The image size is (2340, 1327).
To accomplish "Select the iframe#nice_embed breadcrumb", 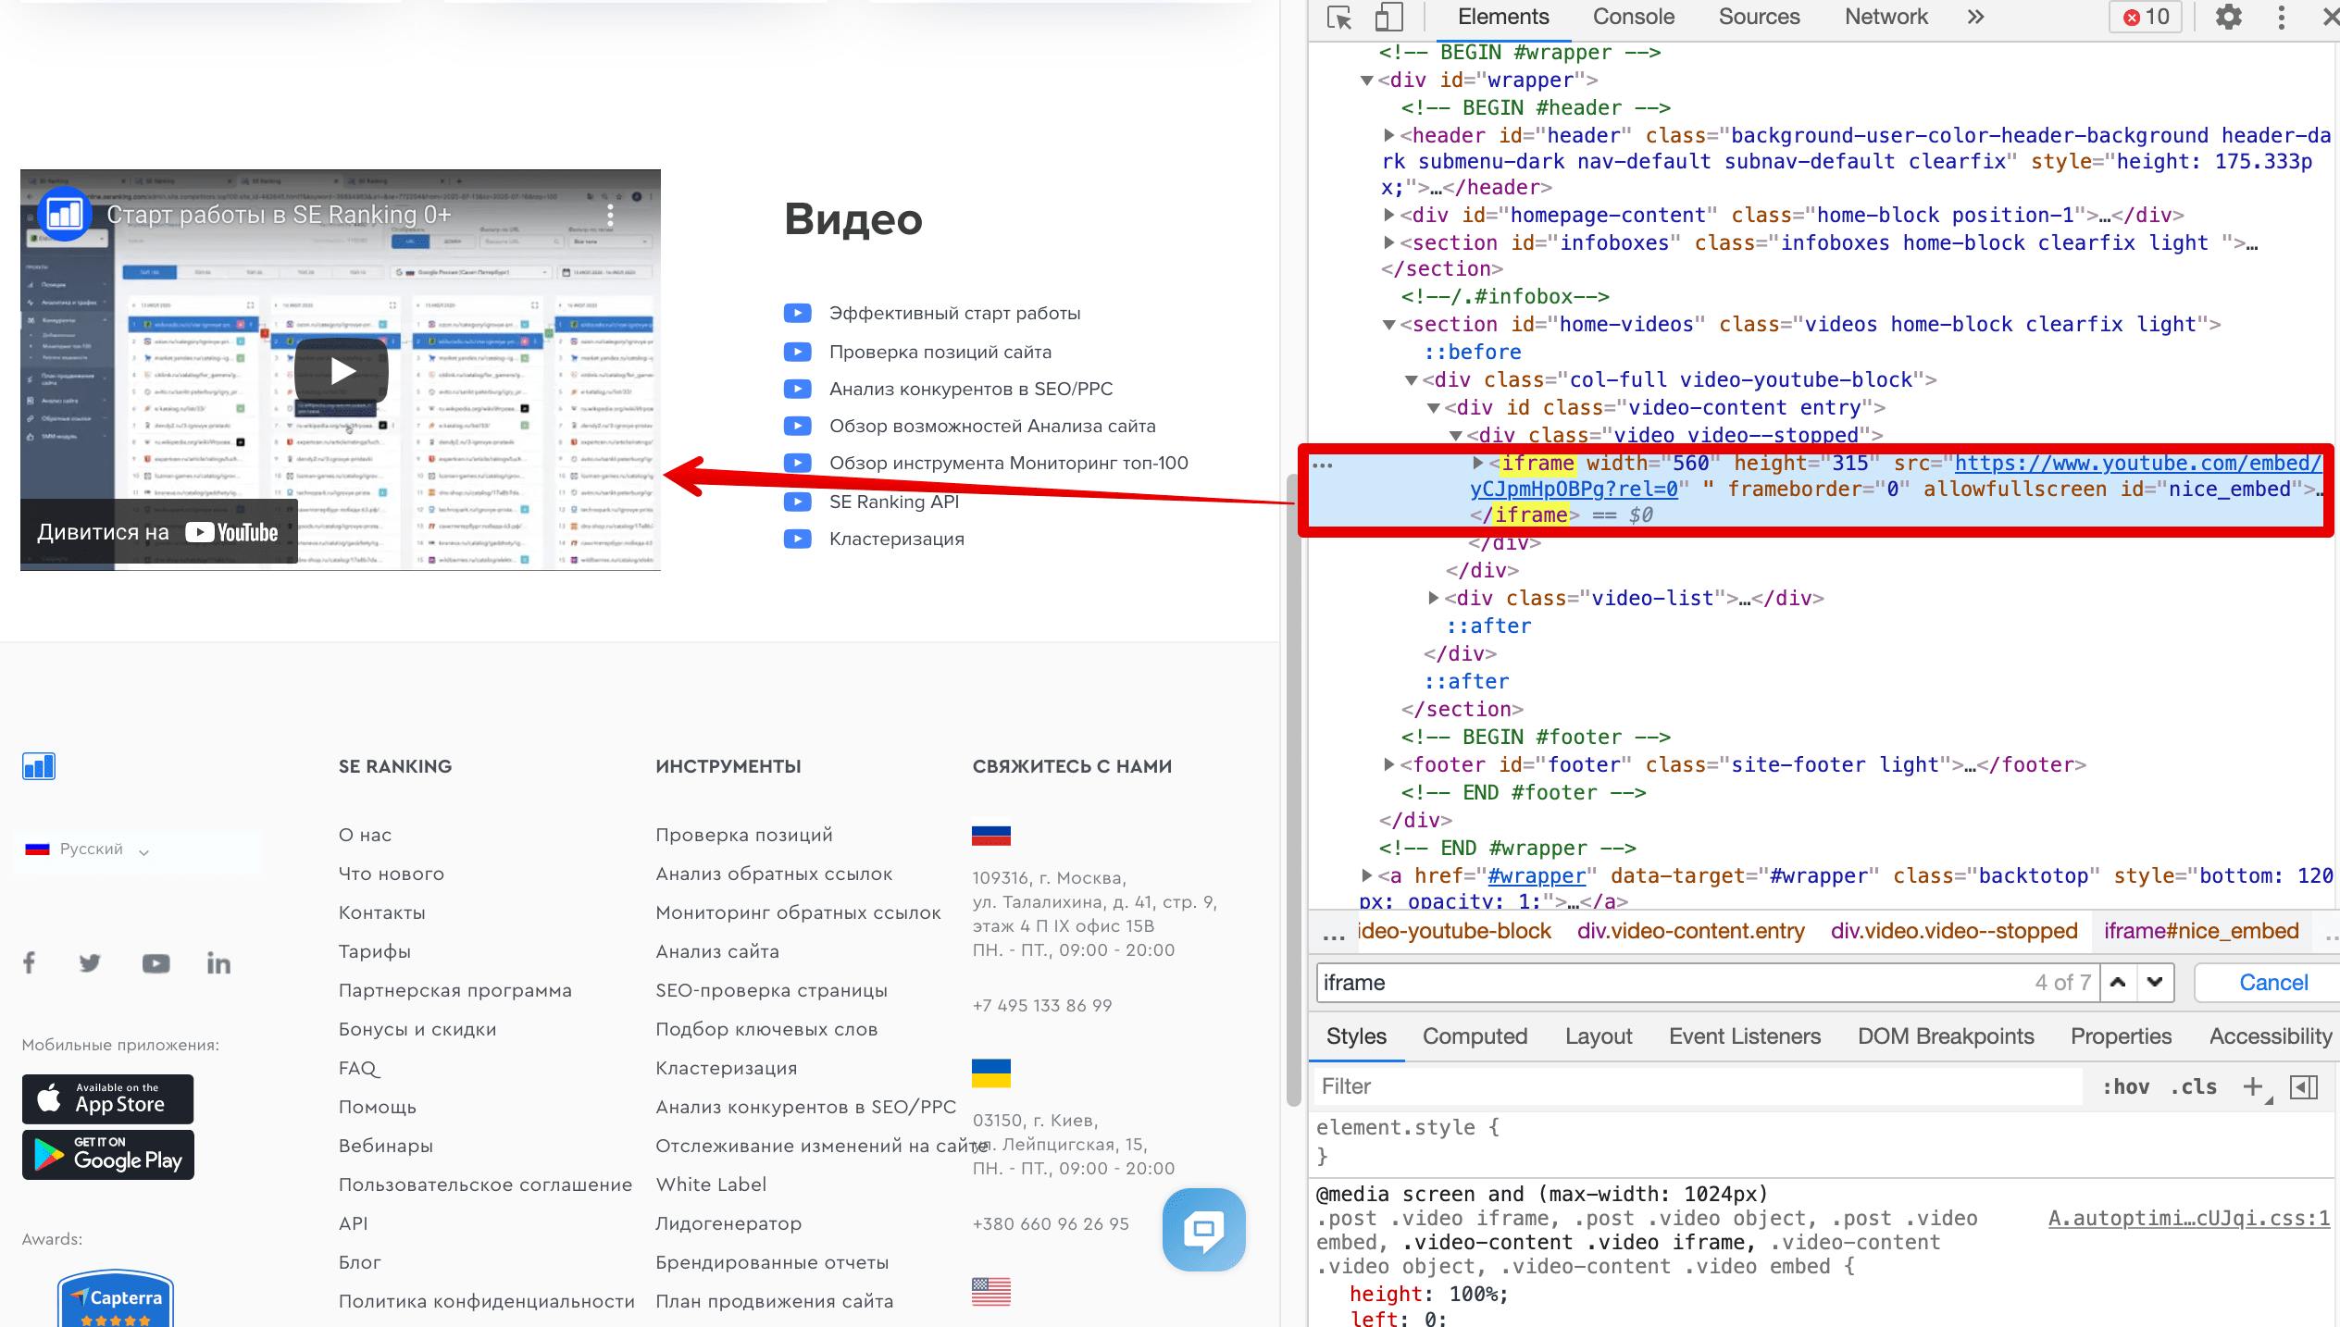I will point(2201,931).
